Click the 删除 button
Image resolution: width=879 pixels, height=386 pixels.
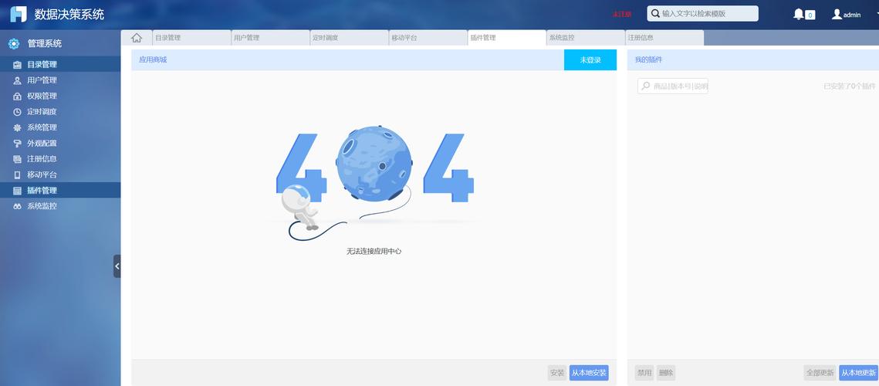pos(666,373)
